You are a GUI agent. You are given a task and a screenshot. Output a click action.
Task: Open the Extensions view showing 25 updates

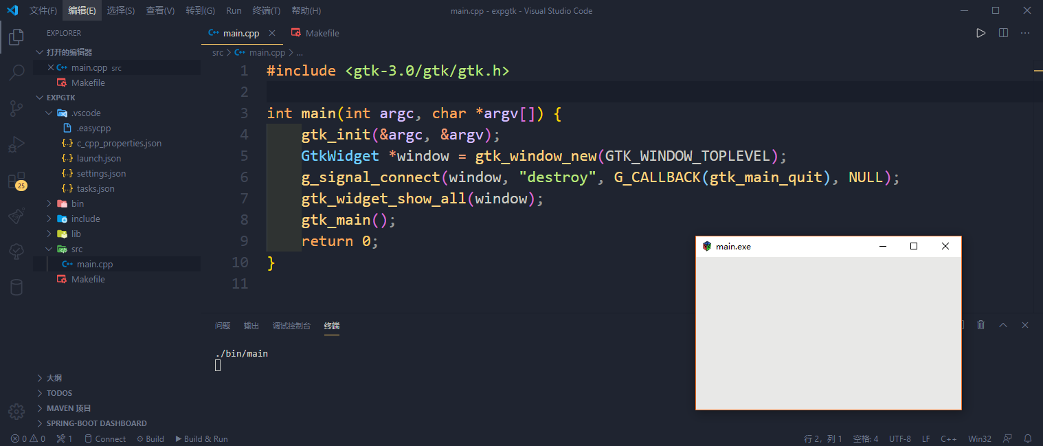[16, 181]
